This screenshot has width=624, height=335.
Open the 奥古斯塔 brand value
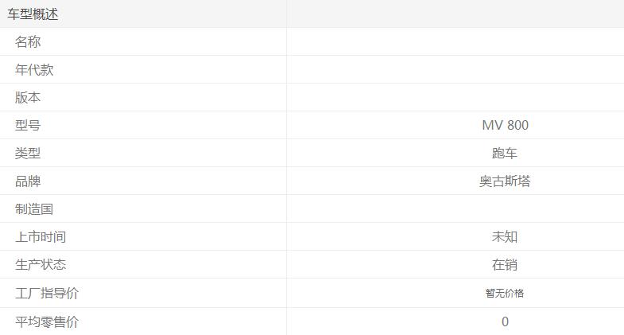(505, 181)
